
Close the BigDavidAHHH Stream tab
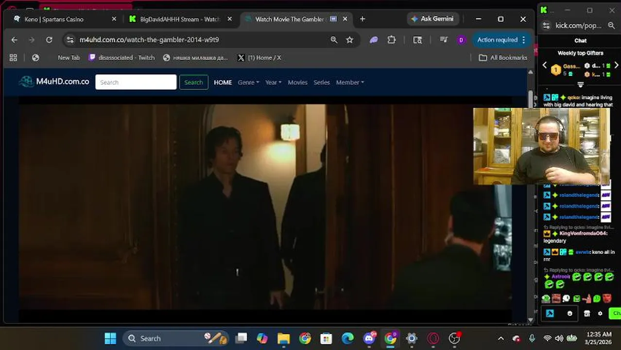(x=230, y=19)
